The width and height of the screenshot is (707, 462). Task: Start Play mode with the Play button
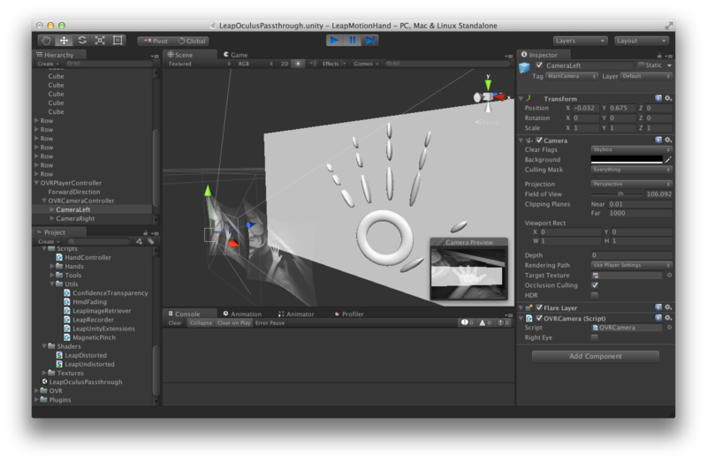point(335,41)
